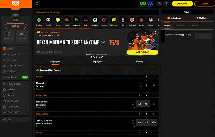Open the search magnifier icon

(x=37, y=4)
